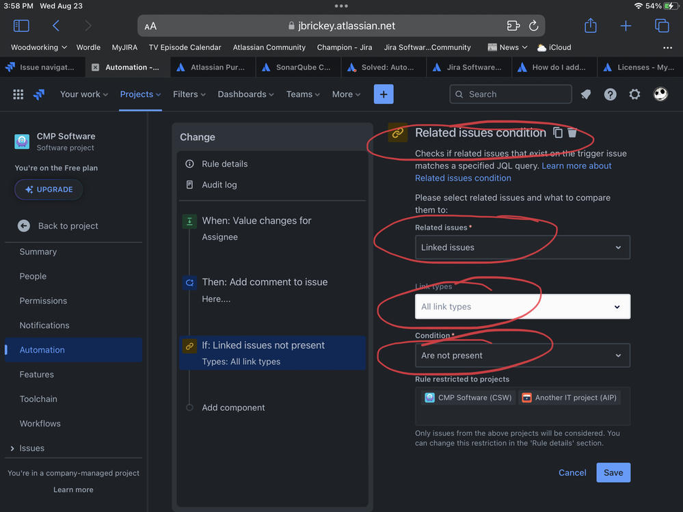Image resolution: width=683 pixels, height=512 pixels.
Task: Open bookmarks overflow ellipsis
Action: pyautogui.click(x=667, y=47)
